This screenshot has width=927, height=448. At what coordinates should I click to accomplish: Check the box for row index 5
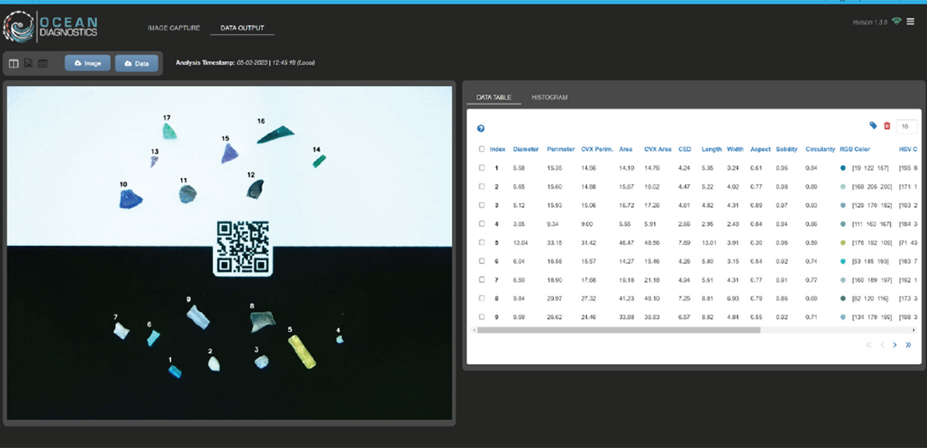tap(481, 243)
